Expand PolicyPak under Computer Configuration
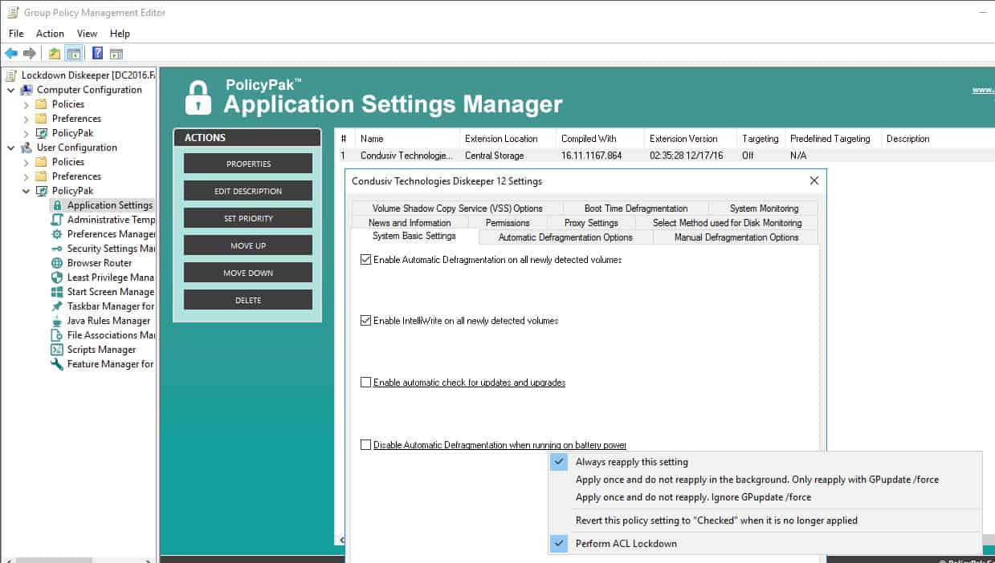Image resolution: width=995 pixels, height=563 pixels. (x=27, y=133)
